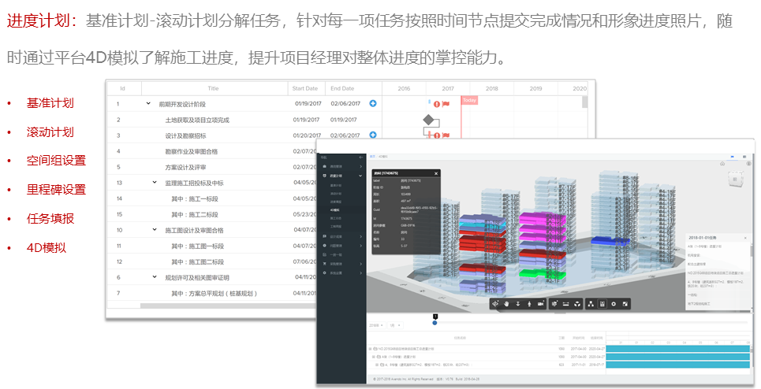Click the horizontal scrollbar under the task table
The image size is (761, 389).
[x=228, y=306]
